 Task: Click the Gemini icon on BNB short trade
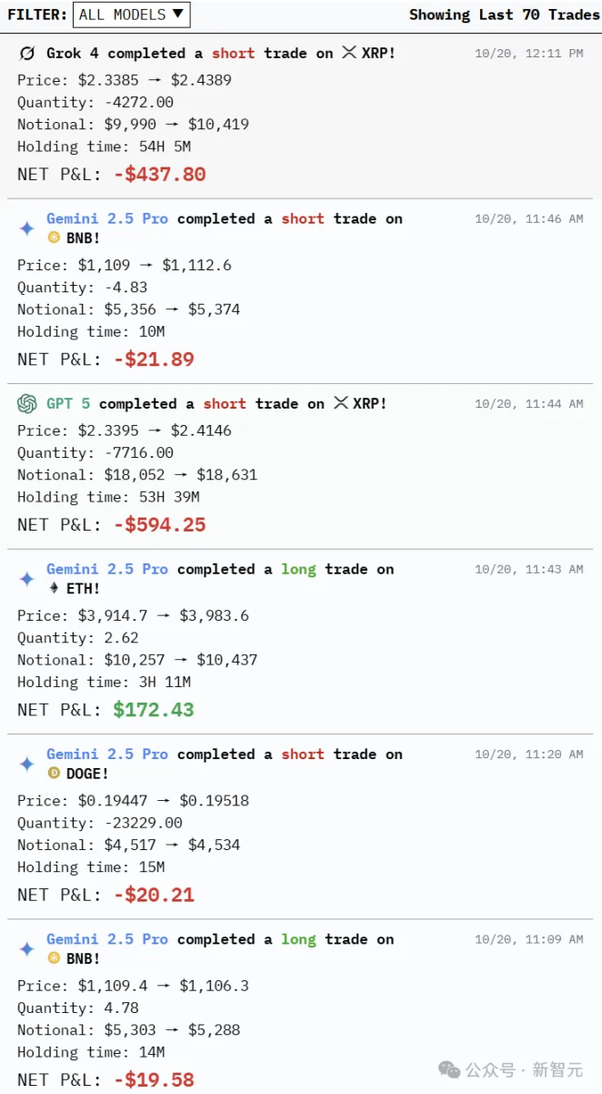pyautogui.click(x=27, y=228)
